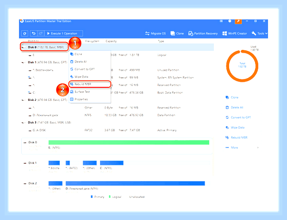
Task: Click Wipe Data in right panel
Action: (237, 128)
